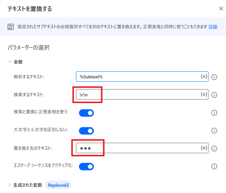This screenshot has width=226, height=193.
Task: Show info for エスケープ シーケンスをアクティブ化
Action: (214, 166)
